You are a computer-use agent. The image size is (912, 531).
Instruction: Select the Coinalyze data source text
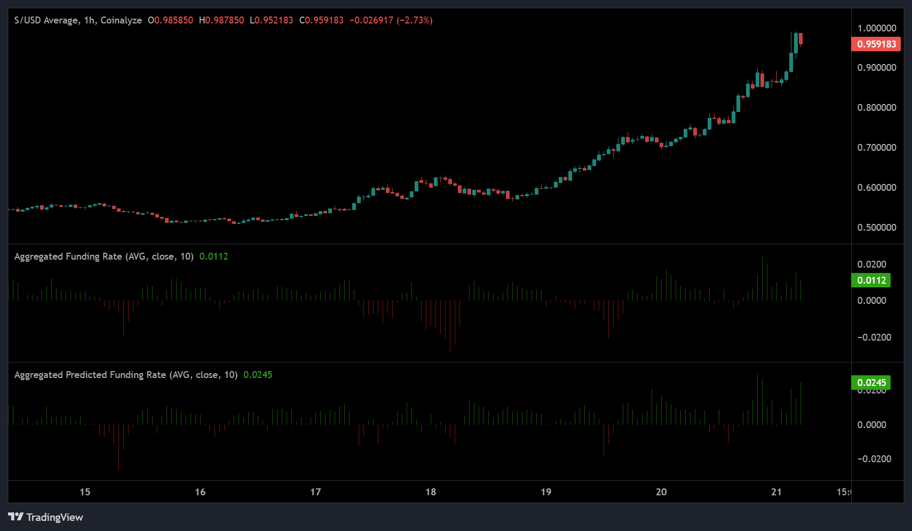coord(122,20)
